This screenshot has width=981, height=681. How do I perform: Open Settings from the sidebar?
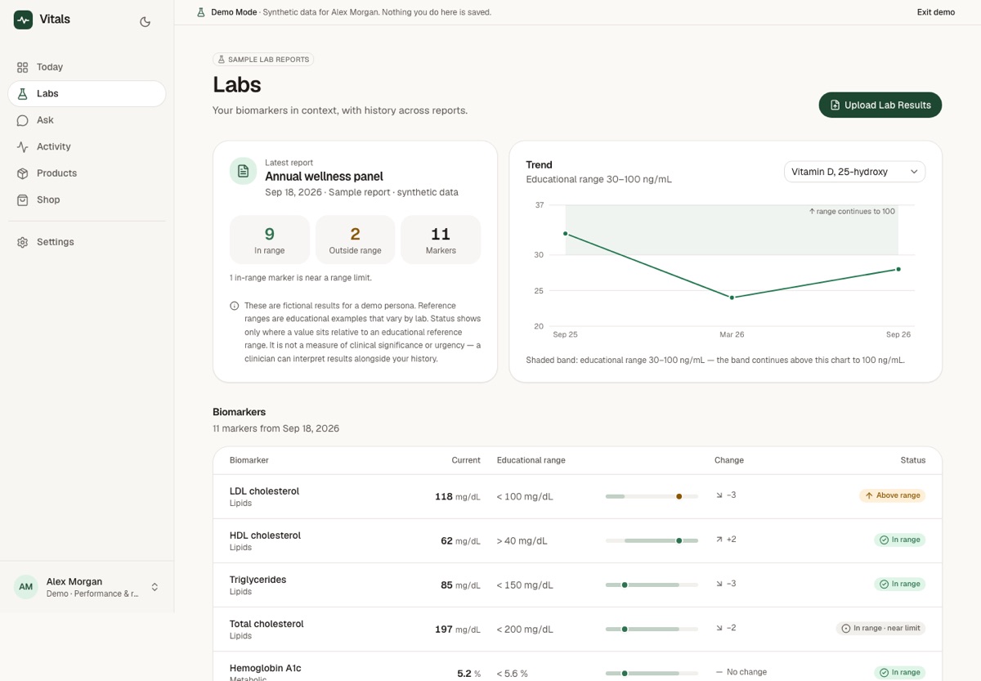point(87,242)
